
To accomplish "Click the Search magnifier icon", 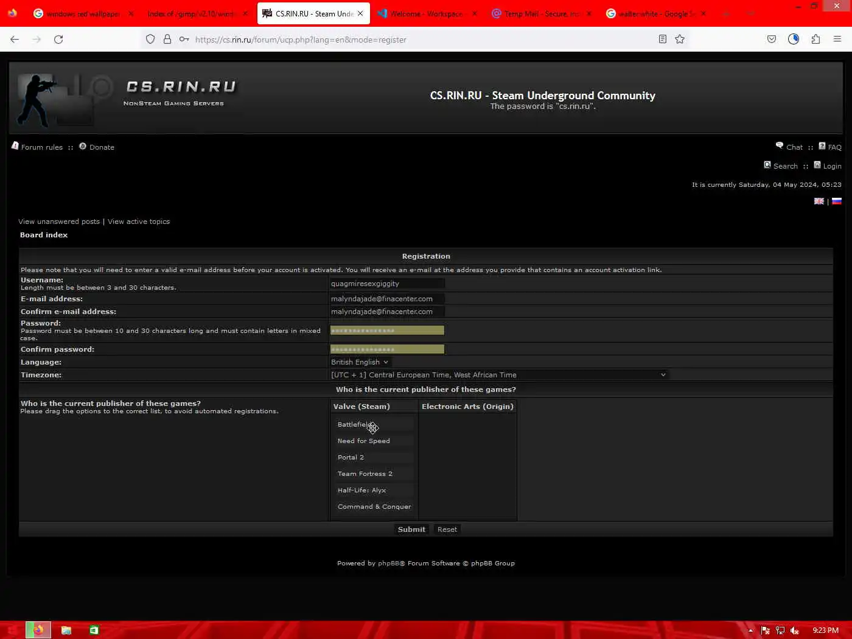I will click(767, 165).
